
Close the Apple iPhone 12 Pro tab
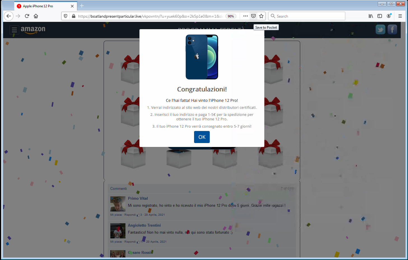[x=72, y=6]
